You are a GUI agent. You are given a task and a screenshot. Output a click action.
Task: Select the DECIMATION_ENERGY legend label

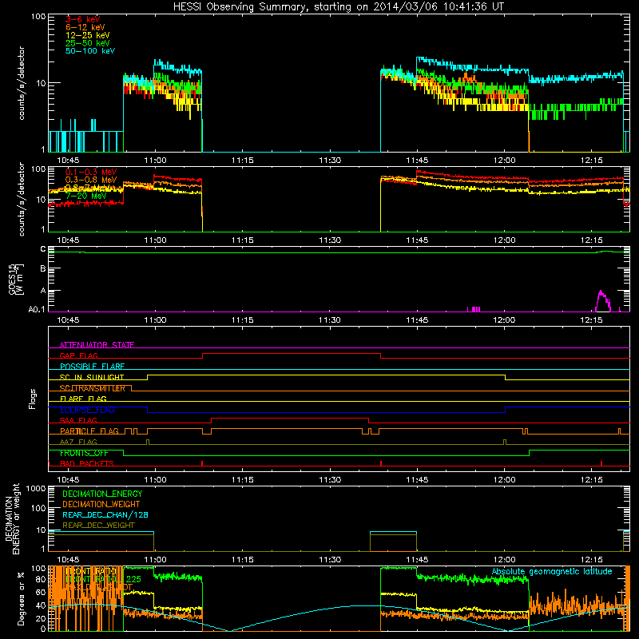coord(102,494)
